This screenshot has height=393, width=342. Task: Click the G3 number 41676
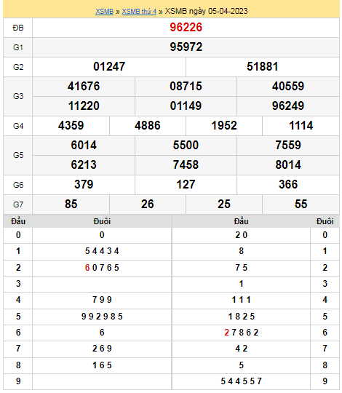coord(84,86)
